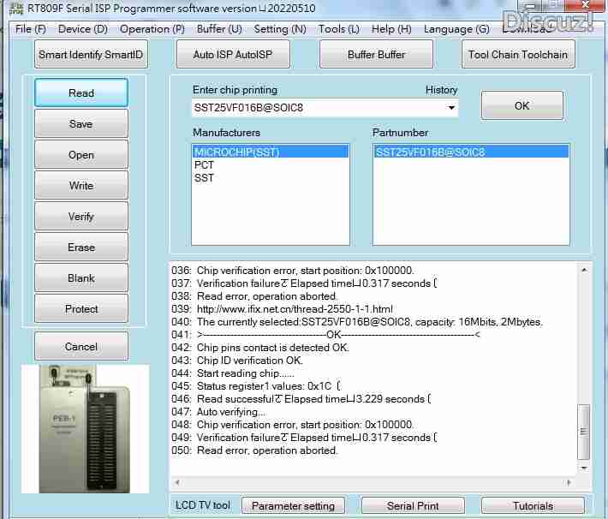
Task: Open Parameter setting for LCD TV tool
Action: [x=294, y=505]
